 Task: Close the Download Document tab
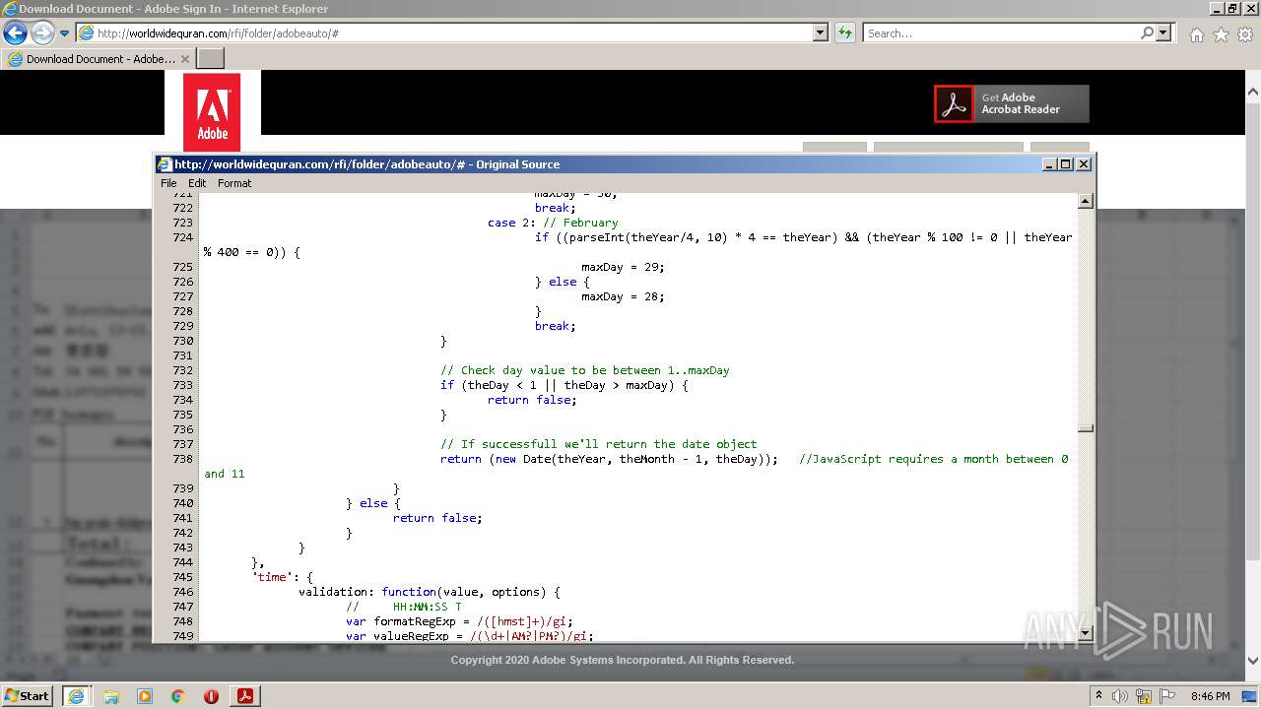(185, 59)
